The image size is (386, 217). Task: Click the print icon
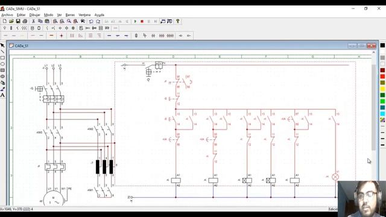[25, 22]
